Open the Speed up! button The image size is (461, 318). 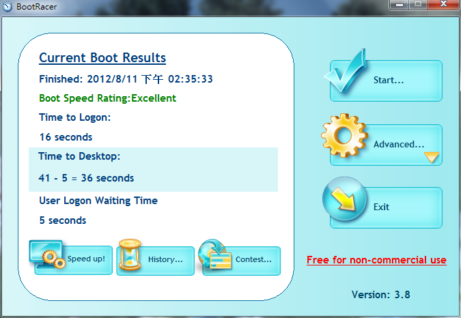[x=74, y=260]
